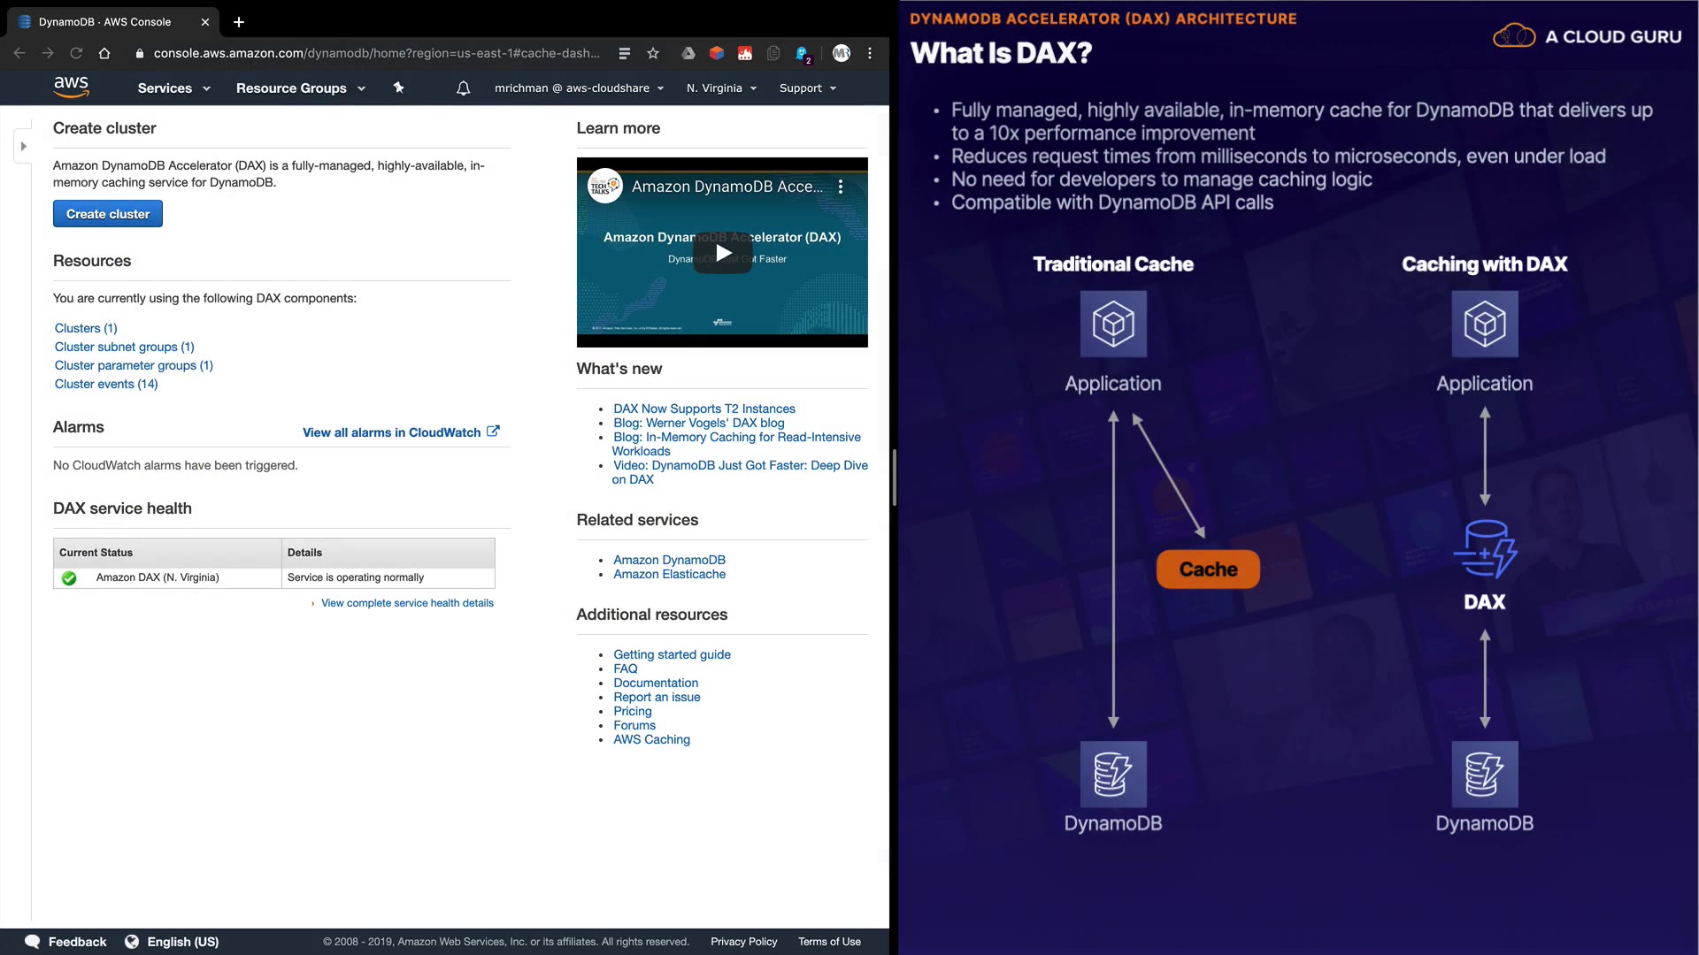Click the pin shortcuts icon in navbar
1699x955 pixels.
tap(398, 88)
